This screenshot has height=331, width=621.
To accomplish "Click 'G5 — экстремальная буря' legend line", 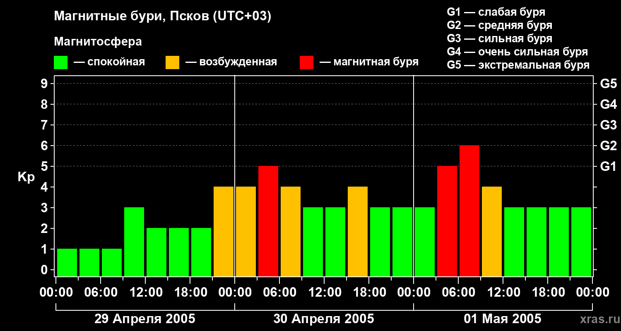I will [x=518, y=65].
